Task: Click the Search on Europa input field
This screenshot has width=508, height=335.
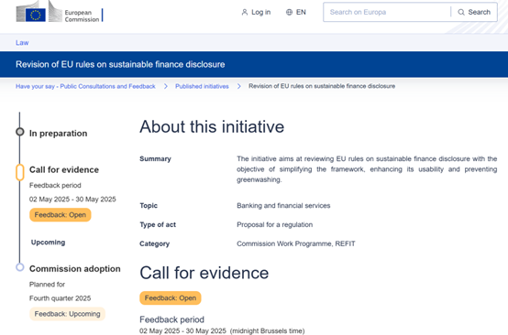Action: (x=387, y=12)
